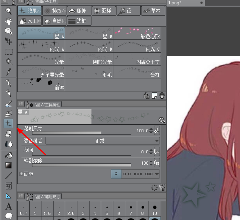The height and width of the screenshot is (220, 240).
Task: Delete sub tool with trash icon
Action: tap(162, 96)
